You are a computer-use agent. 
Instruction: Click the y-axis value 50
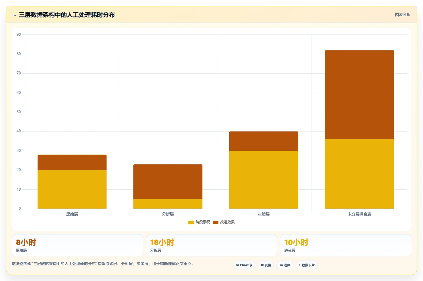[x=19, y=112]
